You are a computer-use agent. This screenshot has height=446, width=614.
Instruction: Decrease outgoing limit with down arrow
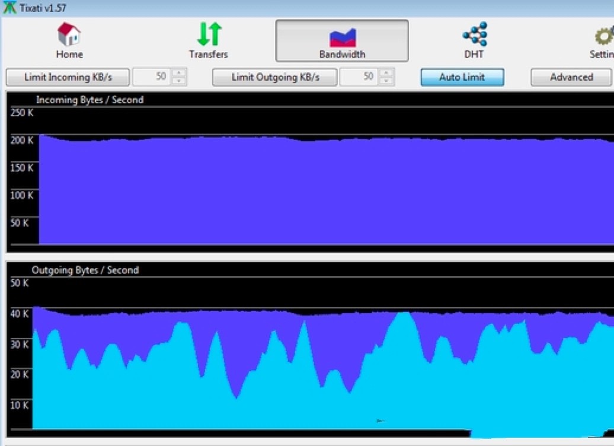coord(386,81)
